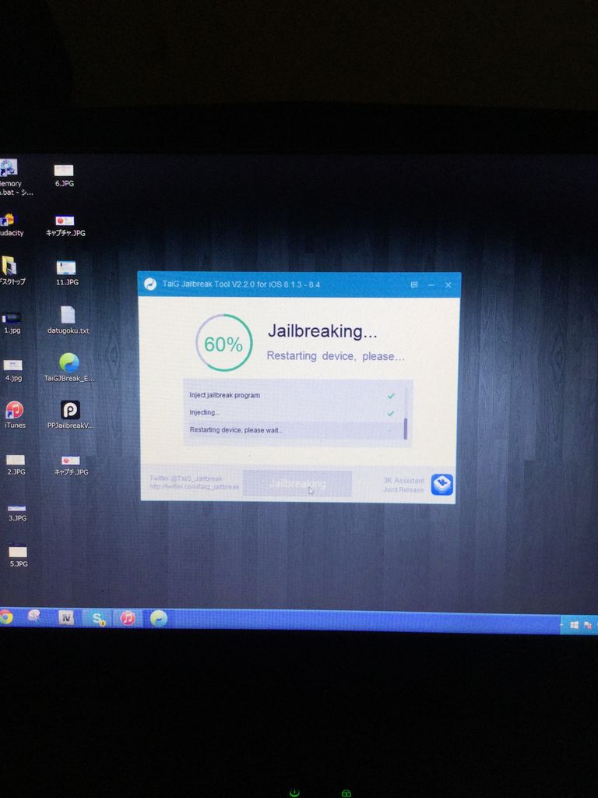Click the greyed-out Jailbreaking button

click(297, 483)
